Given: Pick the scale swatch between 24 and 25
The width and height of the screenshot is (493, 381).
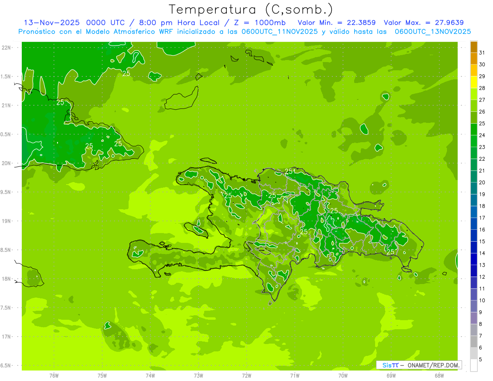Looking at the screenshot, I should [x=474, y=129].
